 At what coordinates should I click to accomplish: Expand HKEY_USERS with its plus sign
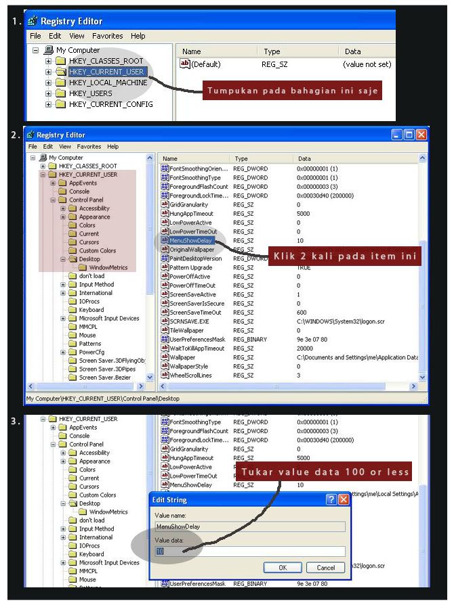tap(48, 93)
